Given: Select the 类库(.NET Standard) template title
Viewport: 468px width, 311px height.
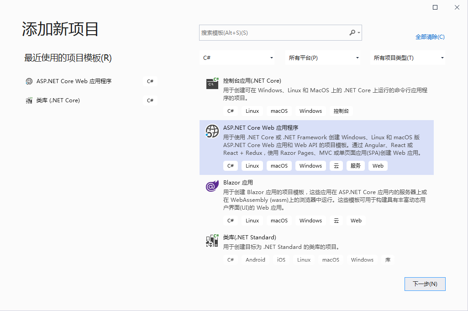Looking at the screenshot, I should point(249,237).
